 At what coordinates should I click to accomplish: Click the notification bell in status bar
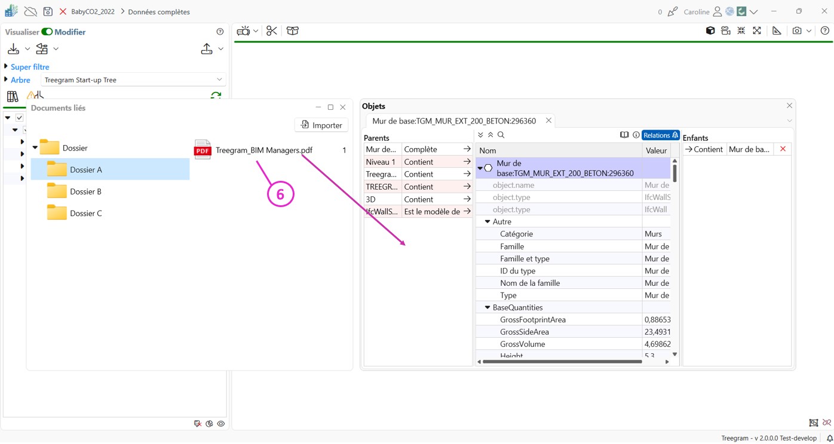pyautogui.click(x=829, y=438)
